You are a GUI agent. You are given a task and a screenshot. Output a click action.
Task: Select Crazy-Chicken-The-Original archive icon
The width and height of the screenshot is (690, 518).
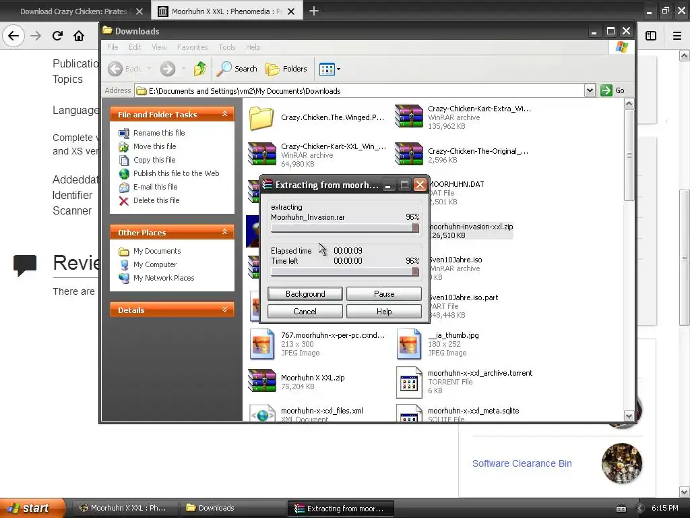tap(409, 155)
